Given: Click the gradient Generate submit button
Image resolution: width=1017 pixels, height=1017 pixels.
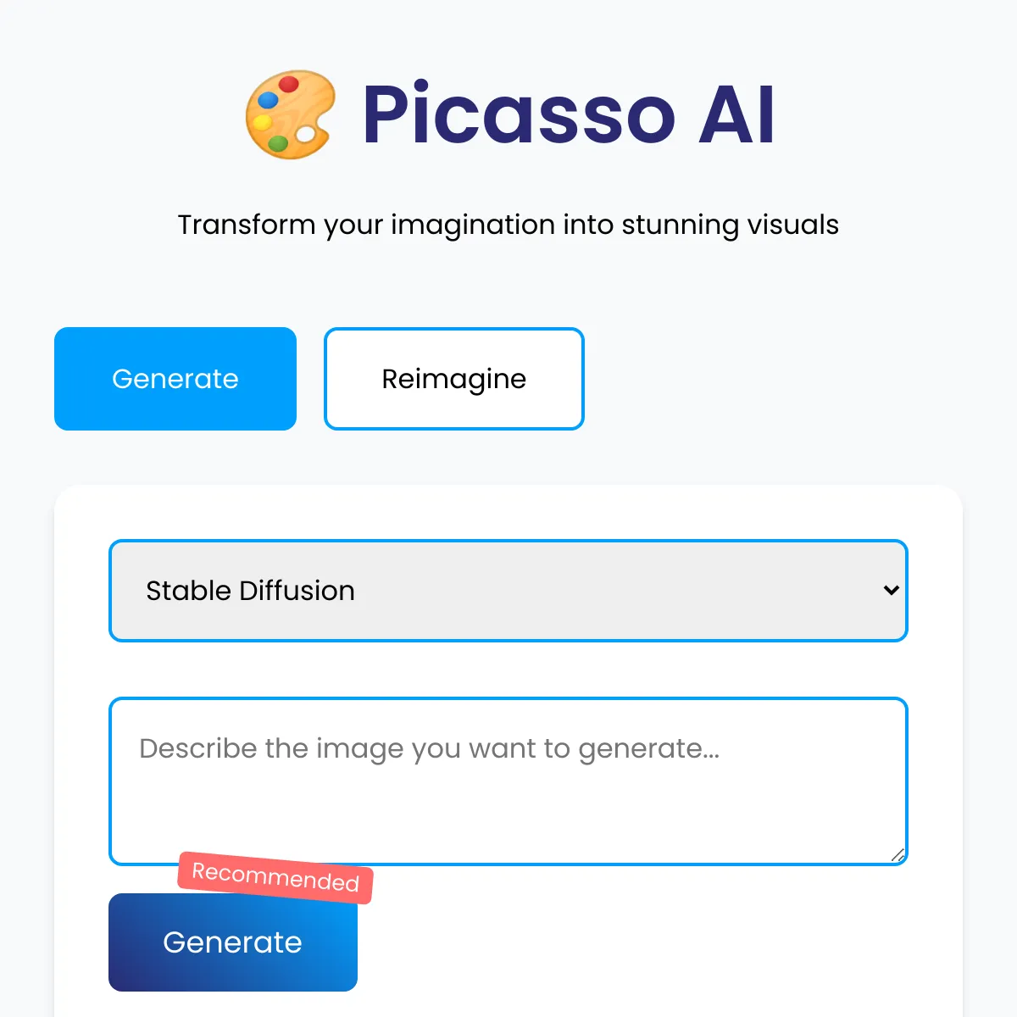Looking at the screenshot, I should pyautogui.click(x=233, y=942).
